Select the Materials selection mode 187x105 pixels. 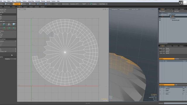tap(32, 4)
